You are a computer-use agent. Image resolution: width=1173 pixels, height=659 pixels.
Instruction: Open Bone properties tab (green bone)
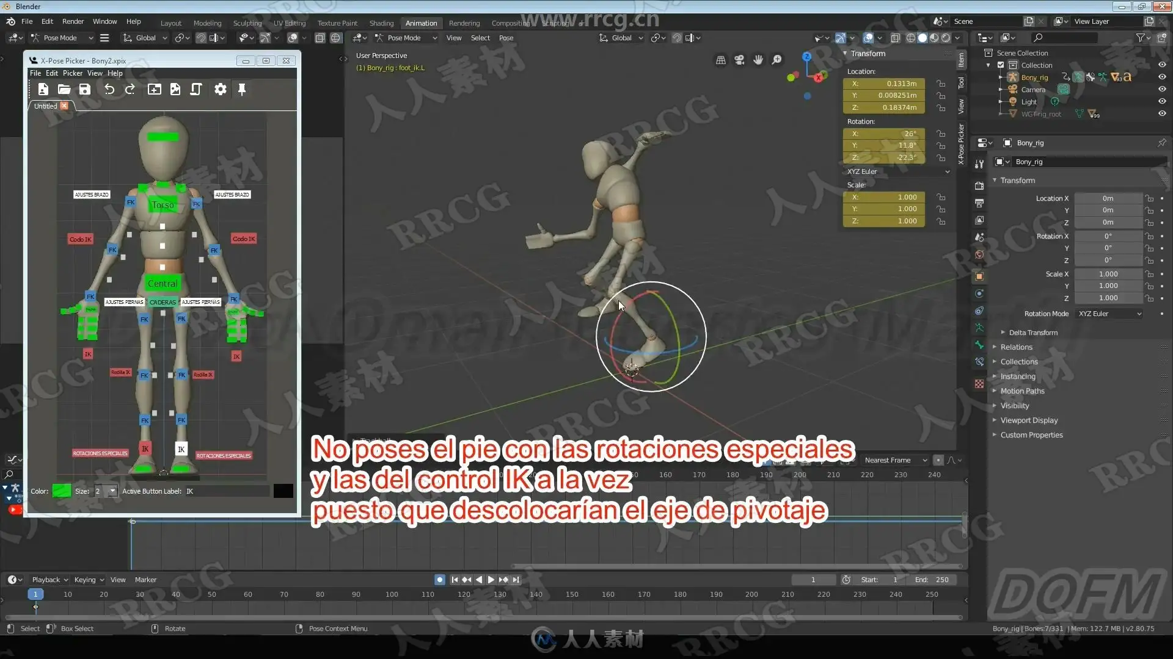(x=979, y=345)
